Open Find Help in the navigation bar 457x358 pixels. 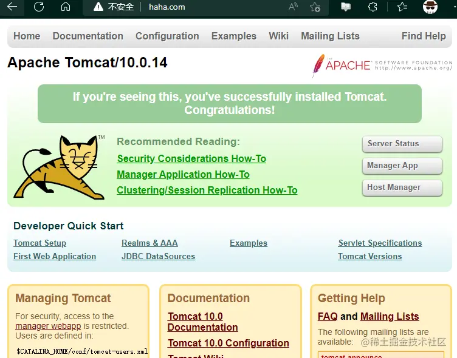coord(424,36)
